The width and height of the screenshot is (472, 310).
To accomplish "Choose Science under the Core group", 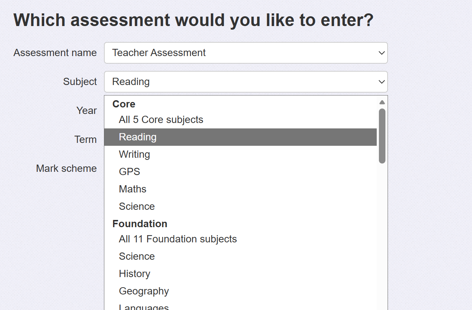I will coord(137,207).
